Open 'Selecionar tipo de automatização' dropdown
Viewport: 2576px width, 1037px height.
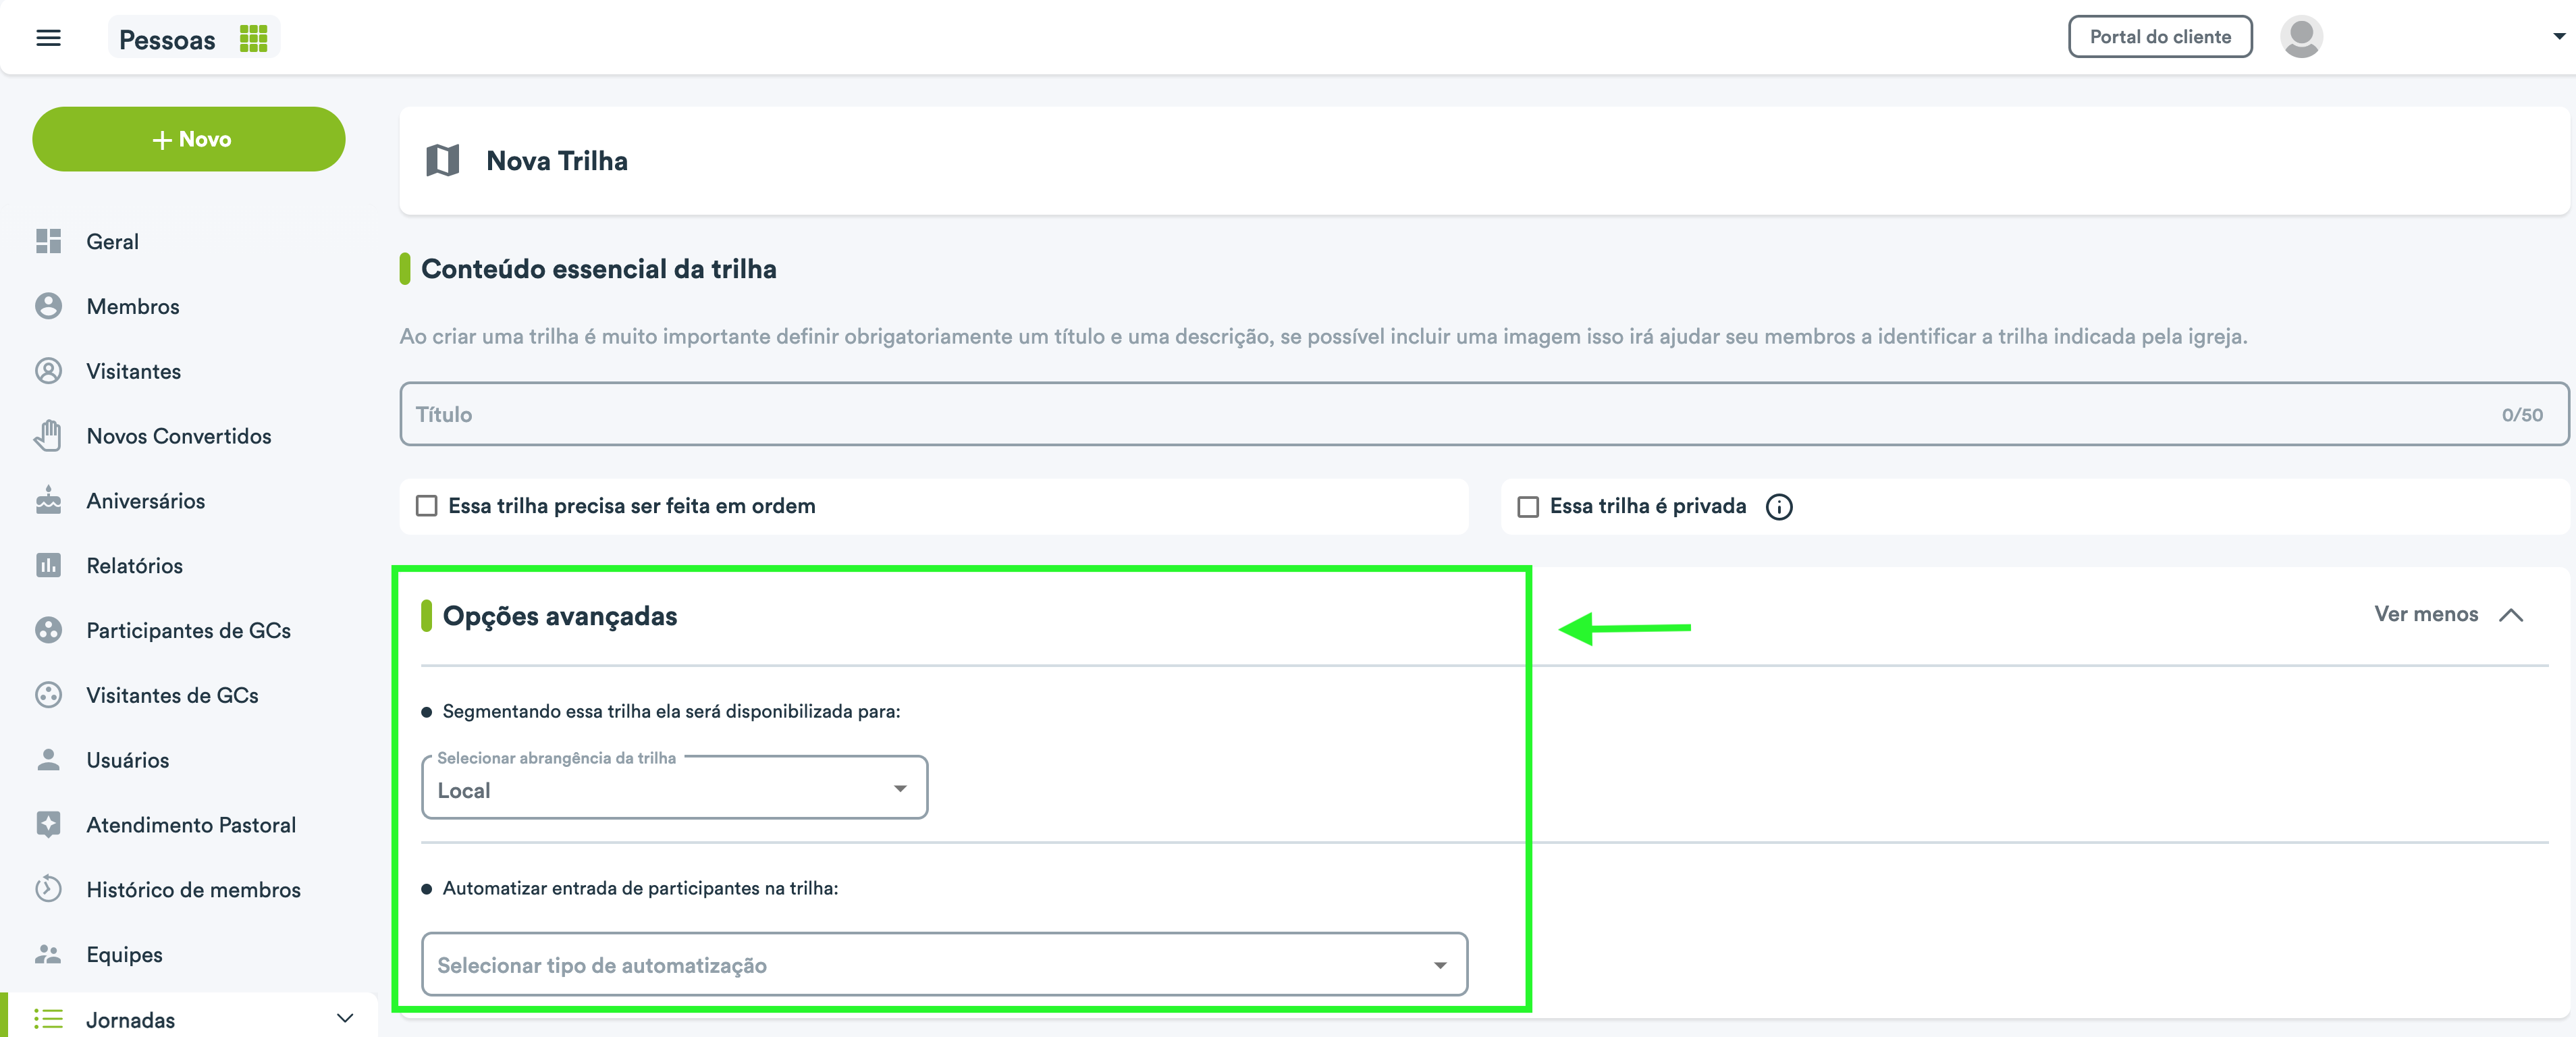[x=944, y=965]
